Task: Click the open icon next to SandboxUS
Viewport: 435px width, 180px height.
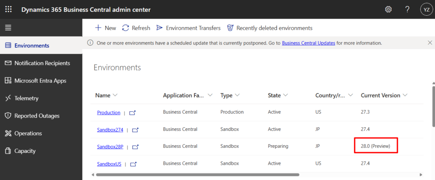Action: 133,164
